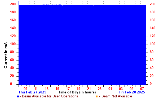Click the 'Fri Feb 28 2025' date label

132,92
